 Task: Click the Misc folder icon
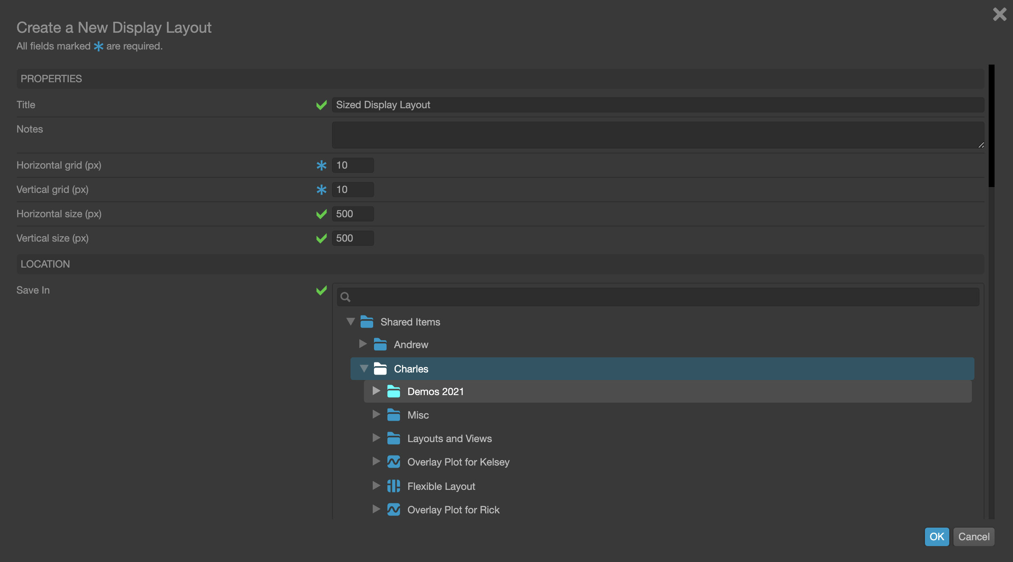coord(394,415)
